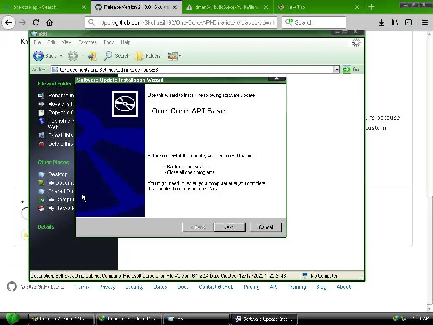Expand the Details section in Explorer sidebar
This screenshot has height=325, width=433.
point(46,227)
